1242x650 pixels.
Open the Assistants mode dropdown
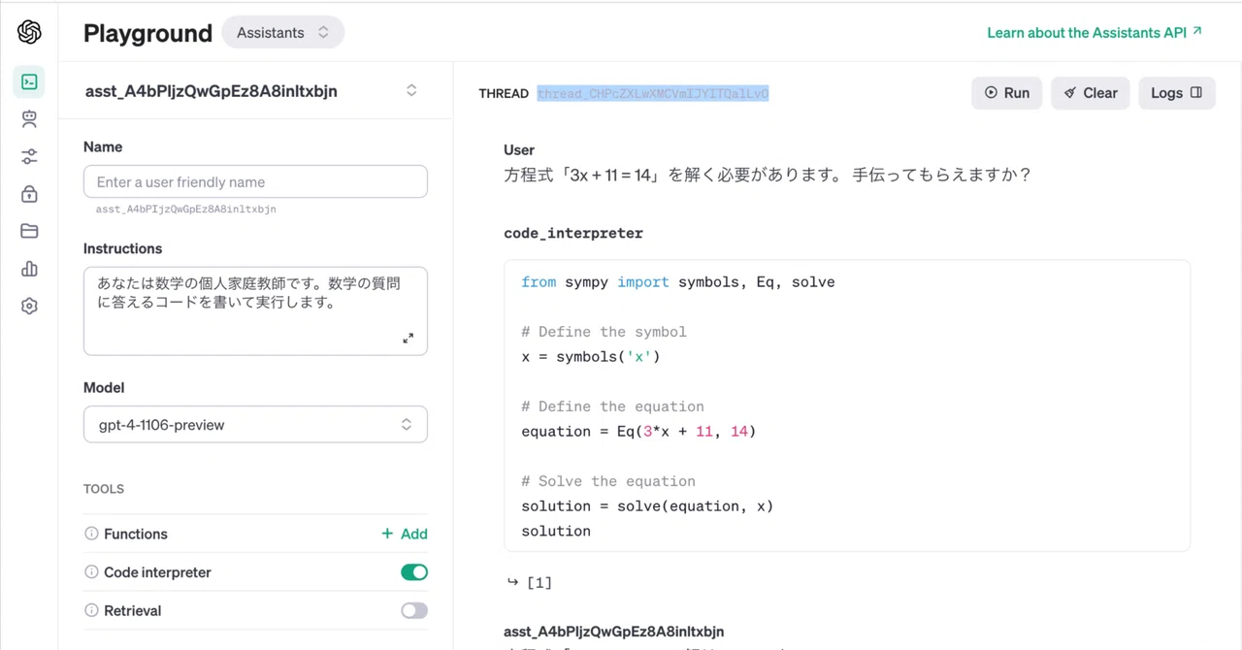pos(283,32)
